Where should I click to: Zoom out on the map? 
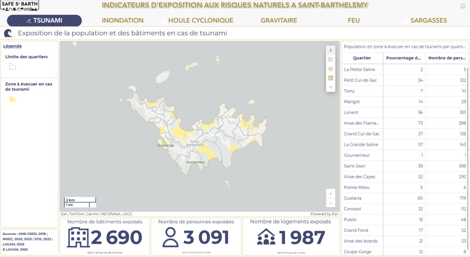330,203
